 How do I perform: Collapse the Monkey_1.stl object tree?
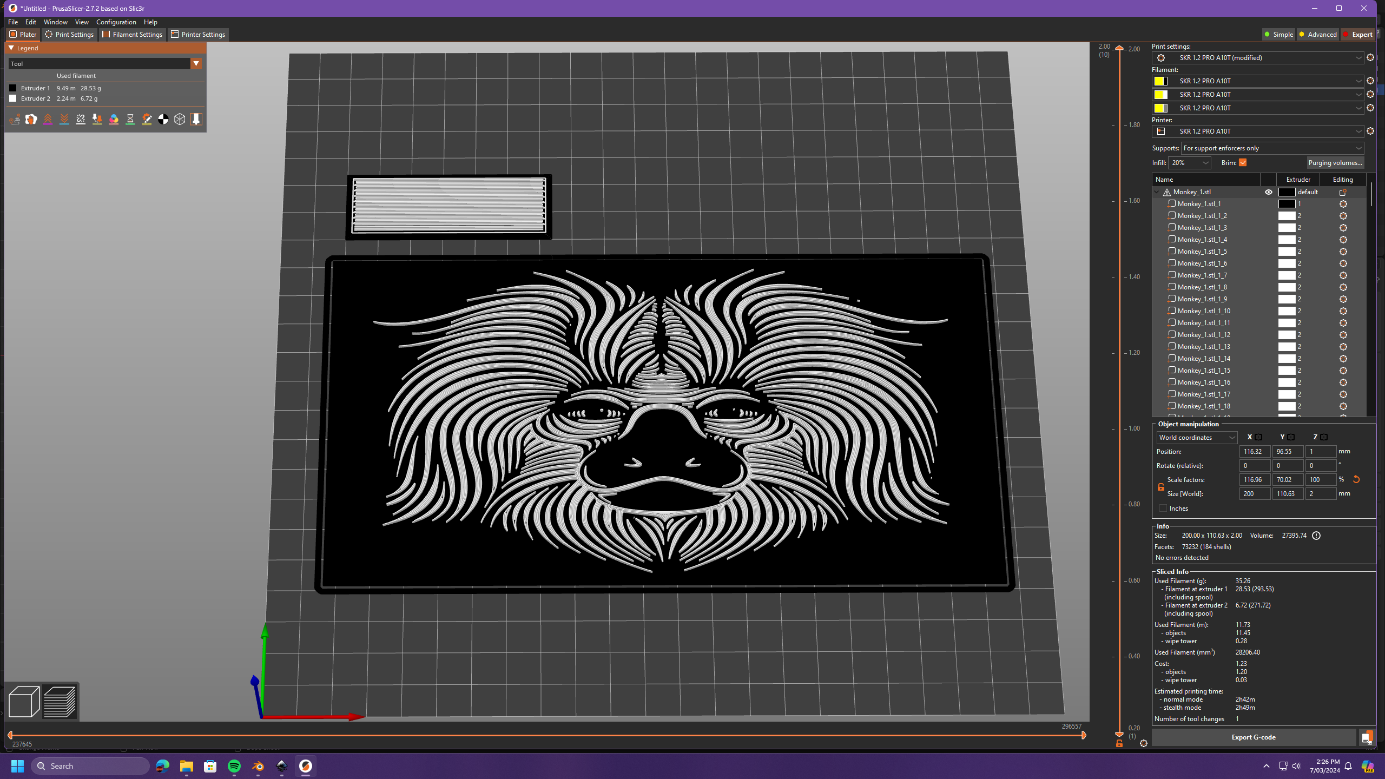1156,192
